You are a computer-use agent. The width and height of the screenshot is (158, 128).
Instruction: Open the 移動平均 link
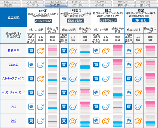(13, 50)
